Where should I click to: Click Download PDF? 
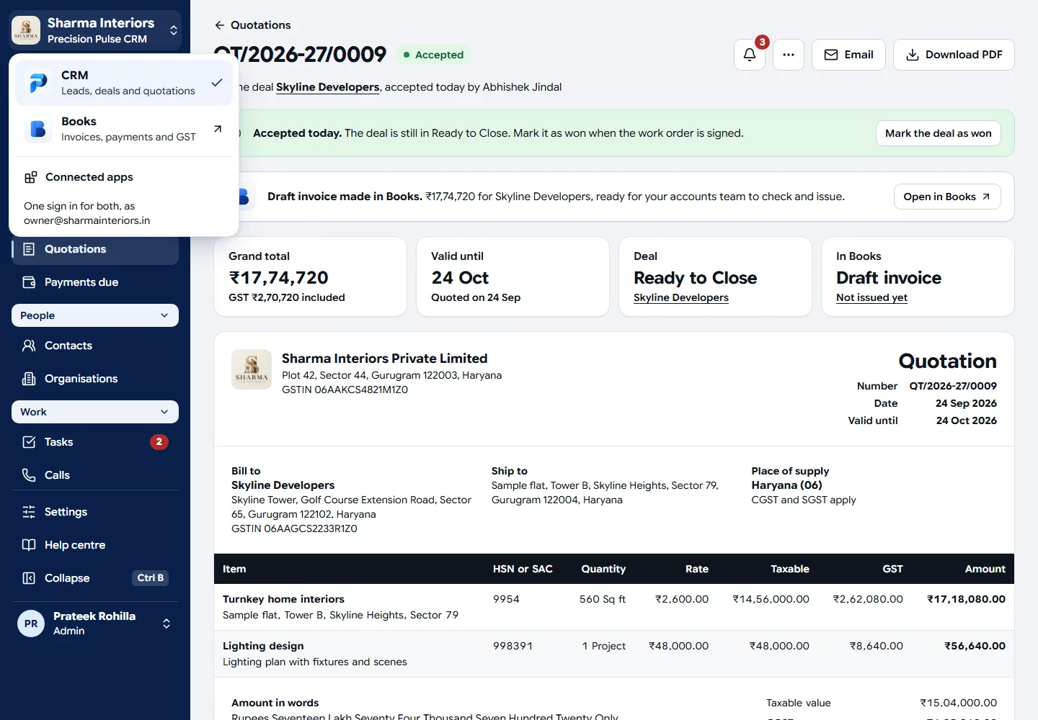pos(954,55)
